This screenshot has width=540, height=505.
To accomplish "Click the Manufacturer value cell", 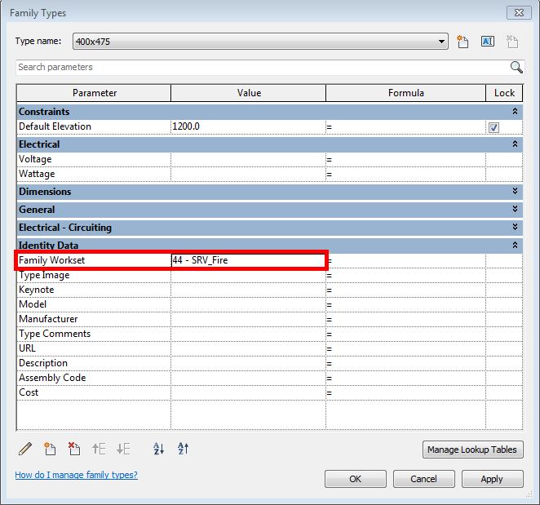I will click(x=248, y=319).
